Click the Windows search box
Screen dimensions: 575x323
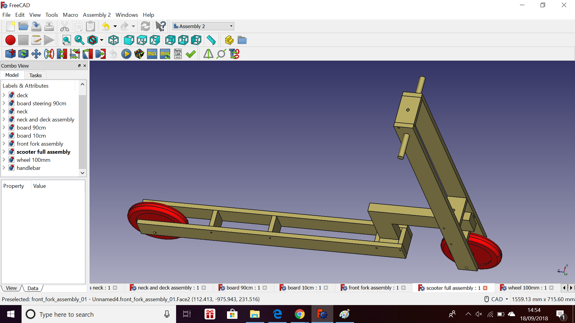tap(99, 314)
